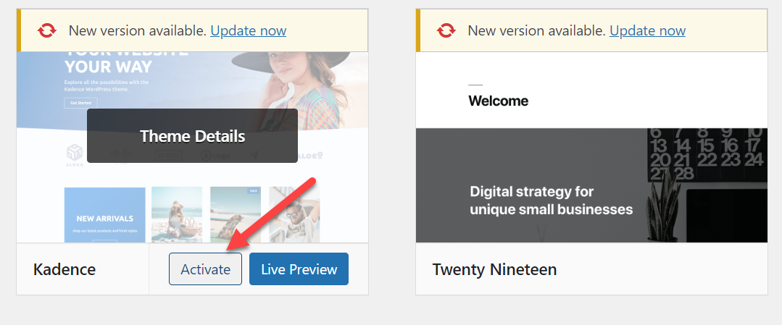Select the Twenty Nineteen theme screenshot
Viewport: 782px width, 325px height.
pos(591,147)
